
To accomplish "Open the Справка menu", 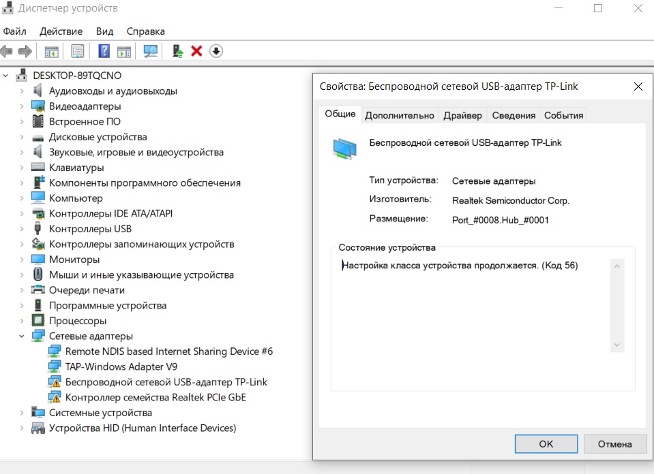I will tap(145, 31).
